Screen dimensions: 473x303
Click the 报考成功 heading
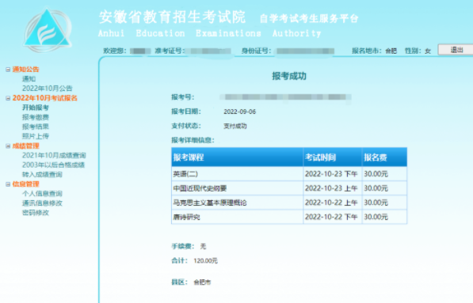pos(289,76)
